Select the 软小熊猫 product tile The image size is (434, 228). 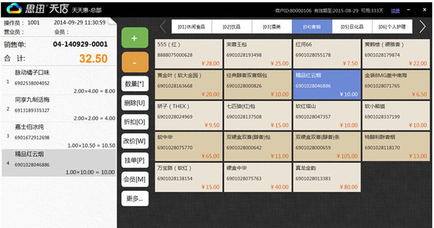(x=396, y=116)
